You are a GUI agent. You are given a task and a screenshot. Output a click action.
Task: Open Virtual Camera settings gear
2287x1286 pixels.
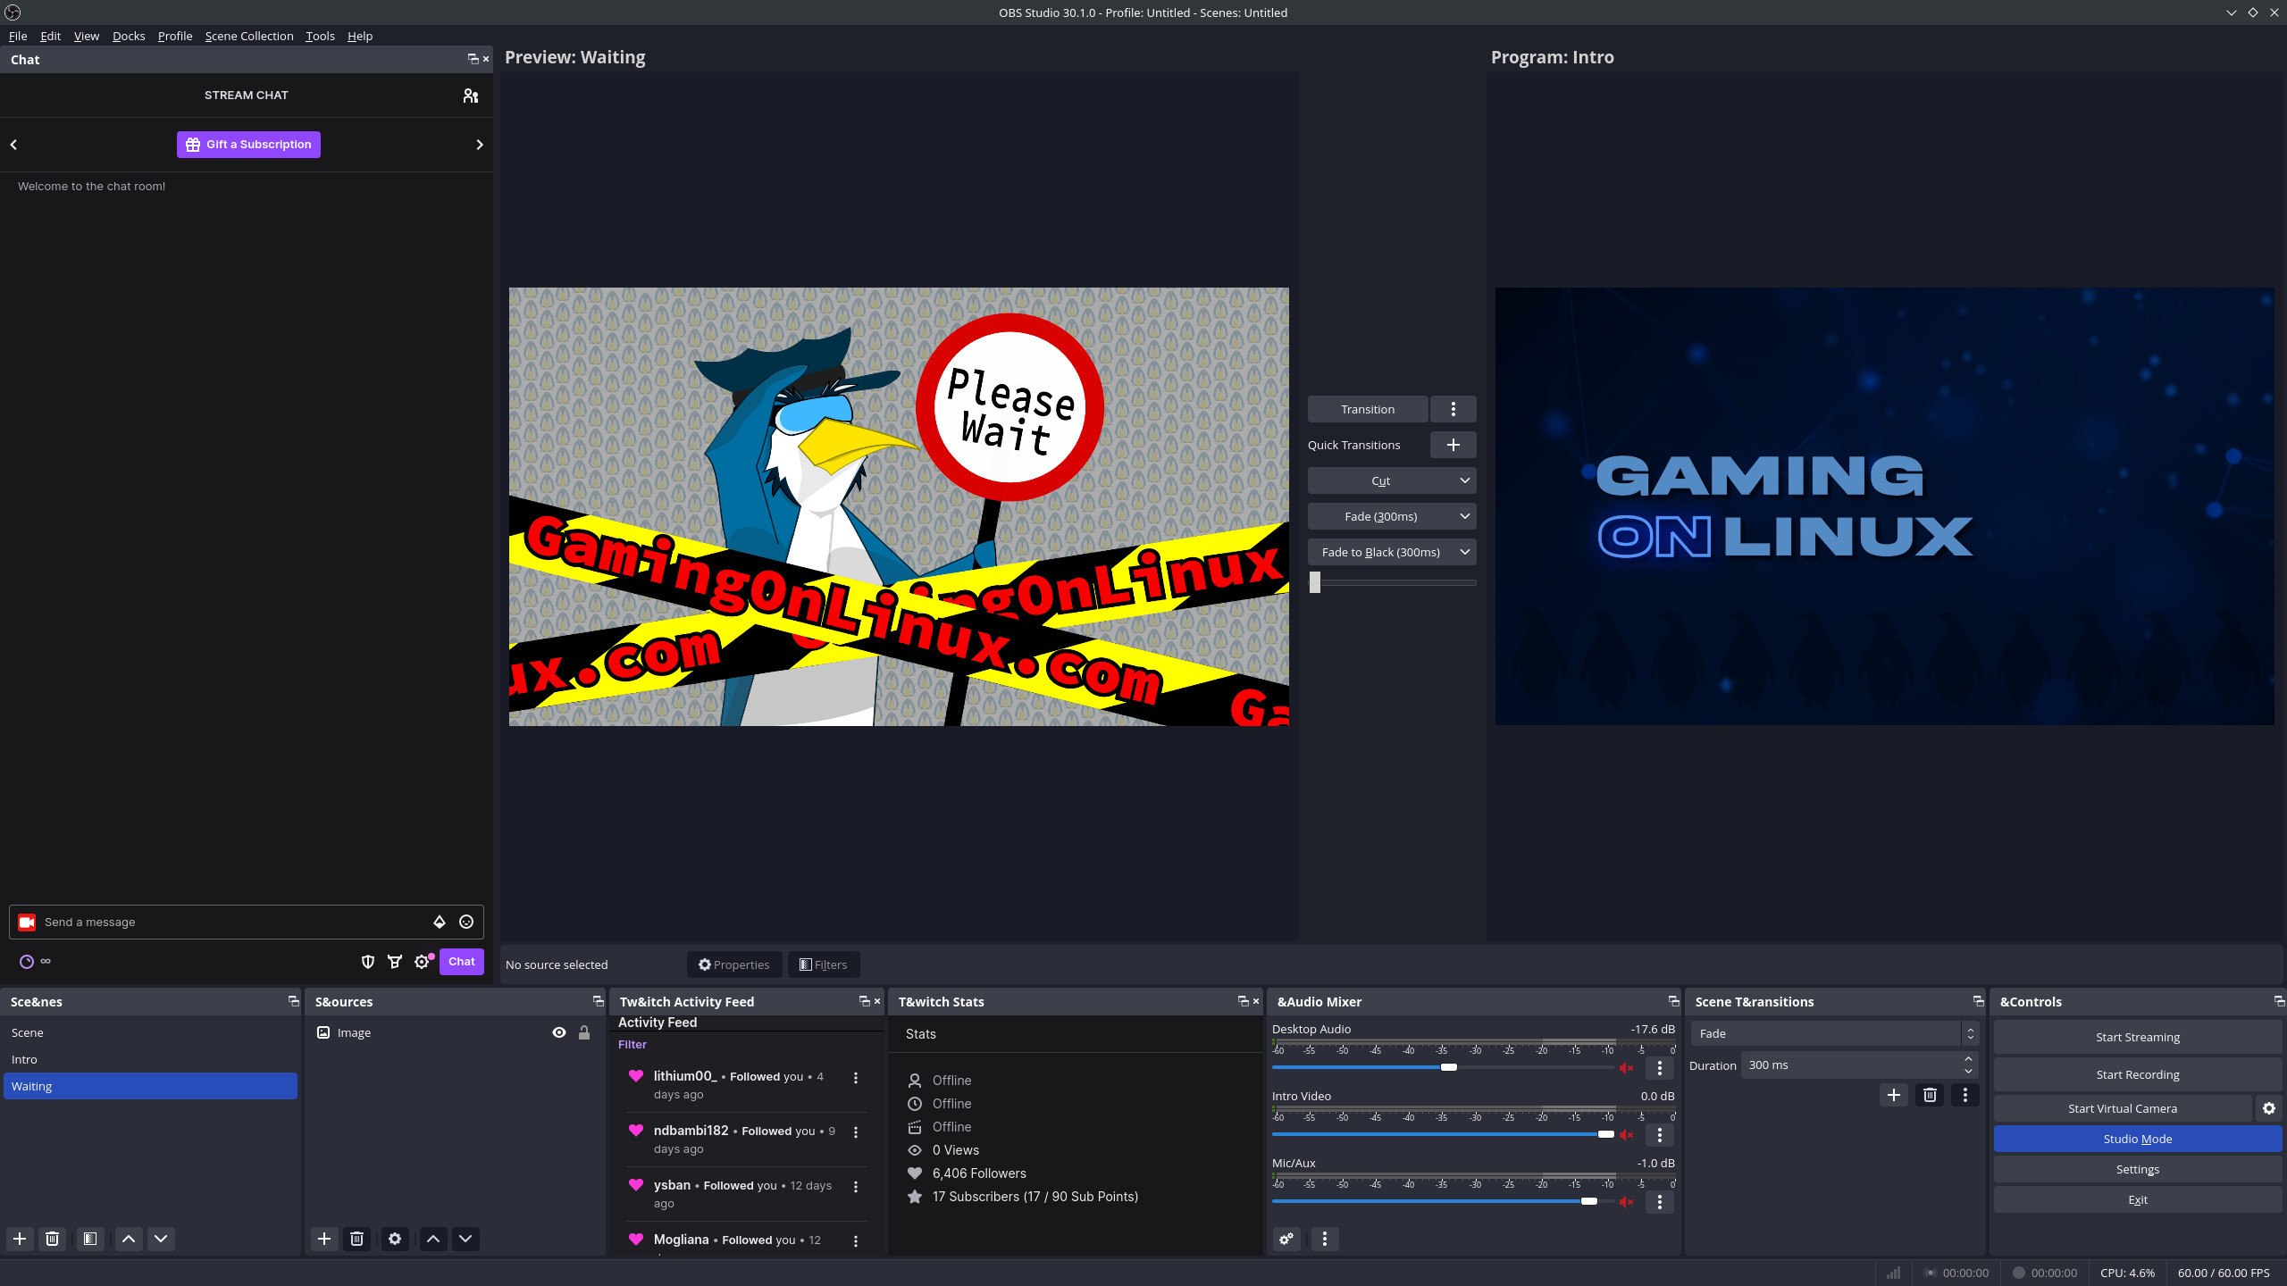pyautogui.click(x=2268, y=1108)
